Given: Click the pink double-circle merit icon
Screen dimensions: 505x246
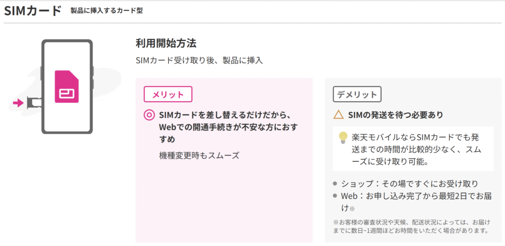Looking at the screenshot, I should pyautogui.click(x=149, y=115).
